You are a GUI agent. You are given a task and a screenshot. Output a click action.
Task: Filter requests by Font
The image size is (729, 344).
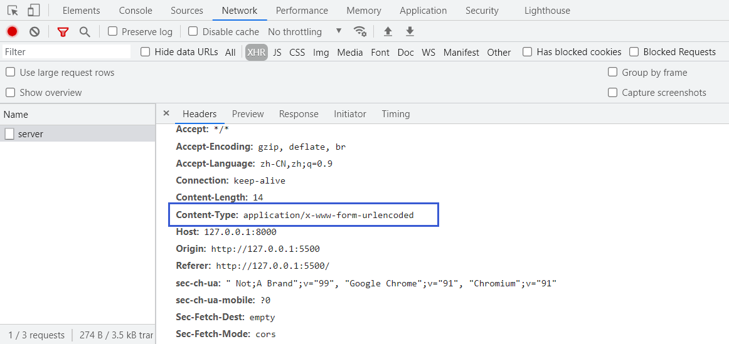[380, 53]
